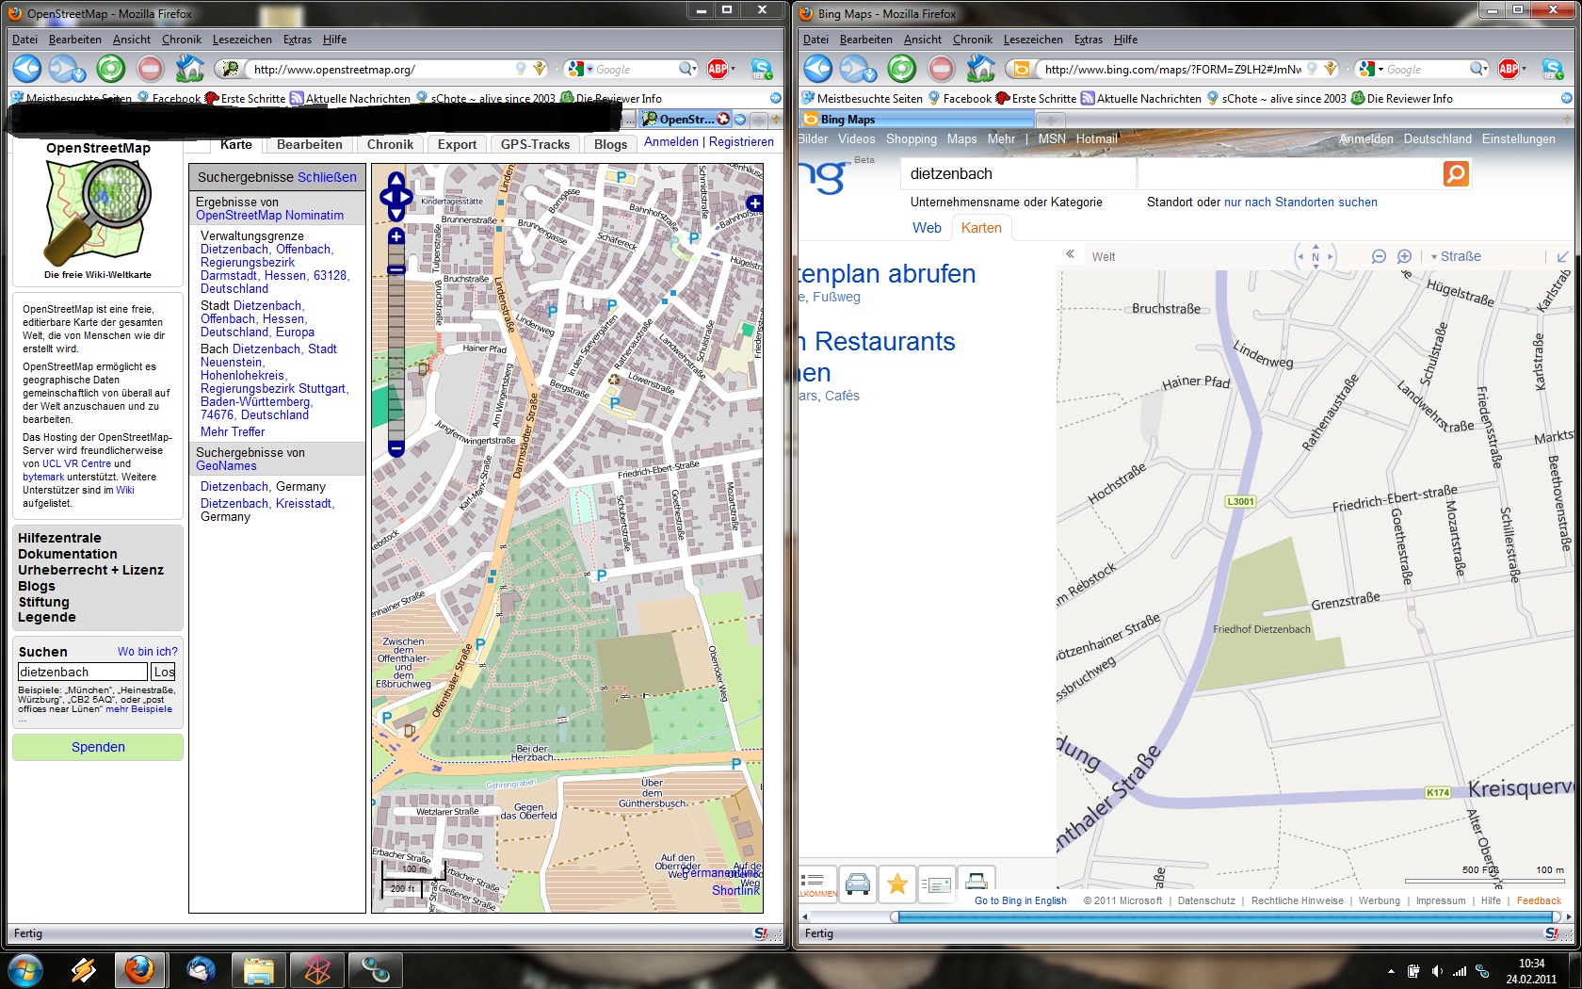Click the Adblock Plus icon in the OpenStreetMap window
This screenshot has width=1582, height=989.
(717, 69)
